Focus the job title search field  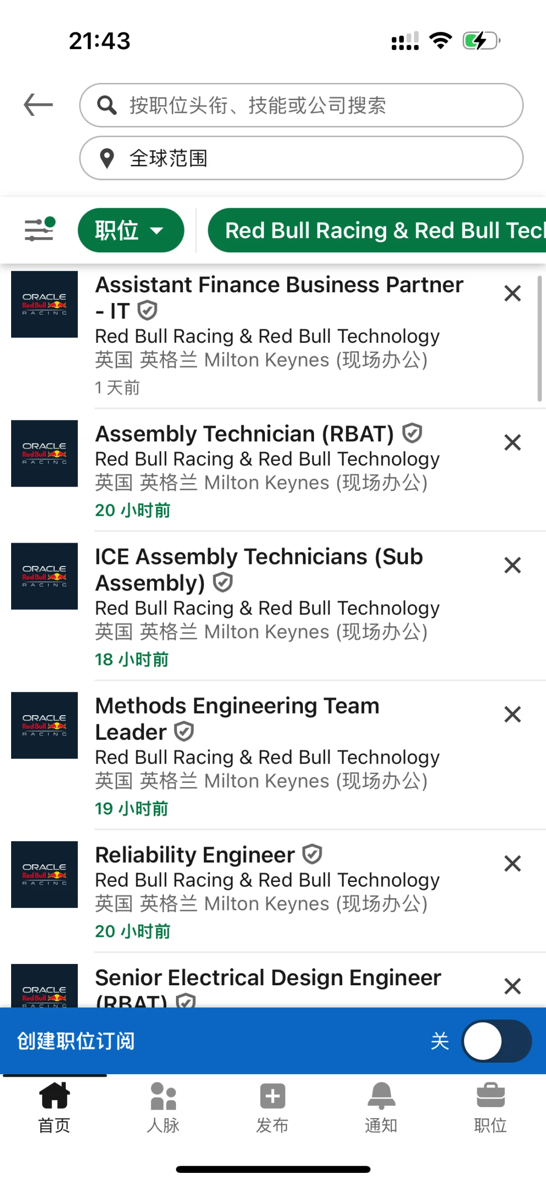pyautogui.click(x=301, y=105)
